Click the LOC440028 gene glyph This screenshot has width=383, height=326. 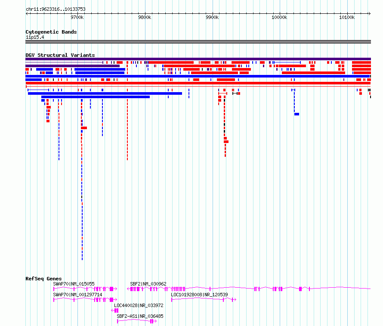pos(115,310)
